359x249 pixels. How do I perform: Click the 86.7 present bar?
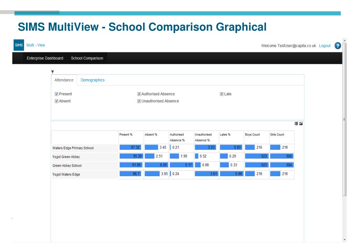(130, 174)
